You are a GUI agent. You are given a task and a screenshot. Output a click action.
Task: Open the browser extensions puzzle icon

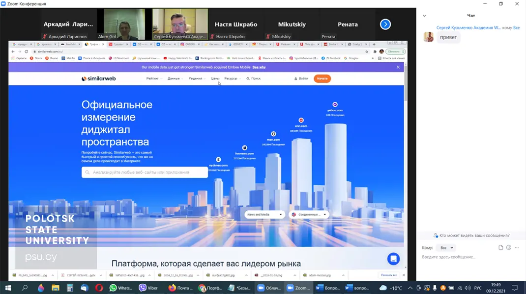pos(375,51)
